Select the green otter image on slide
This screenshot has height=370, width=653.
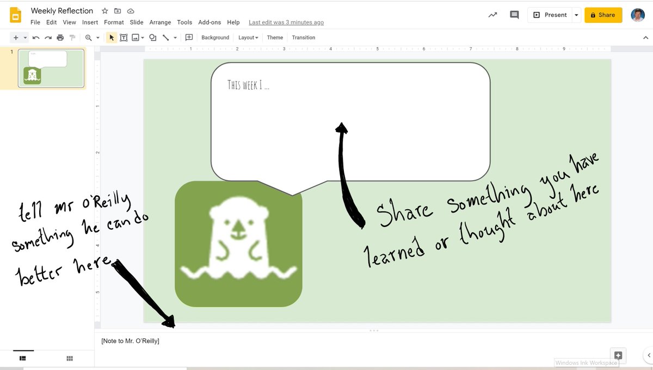click(x=238, y=244)
